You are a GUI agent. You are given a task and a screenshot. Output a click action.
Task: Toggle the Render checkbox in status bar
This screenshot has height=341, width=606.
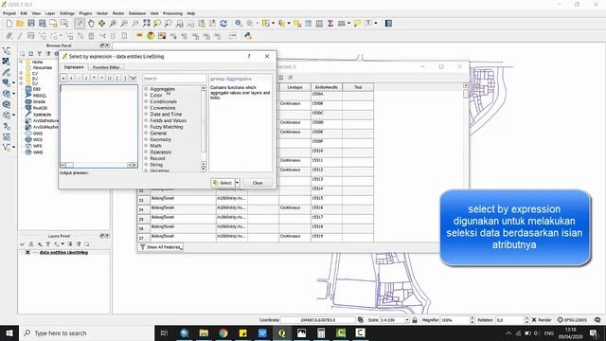tap(534, 320)
